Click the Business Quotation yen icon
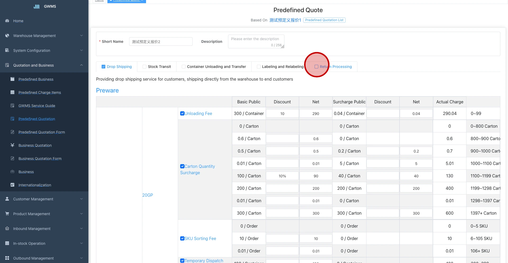 click(x=12, y=145)
